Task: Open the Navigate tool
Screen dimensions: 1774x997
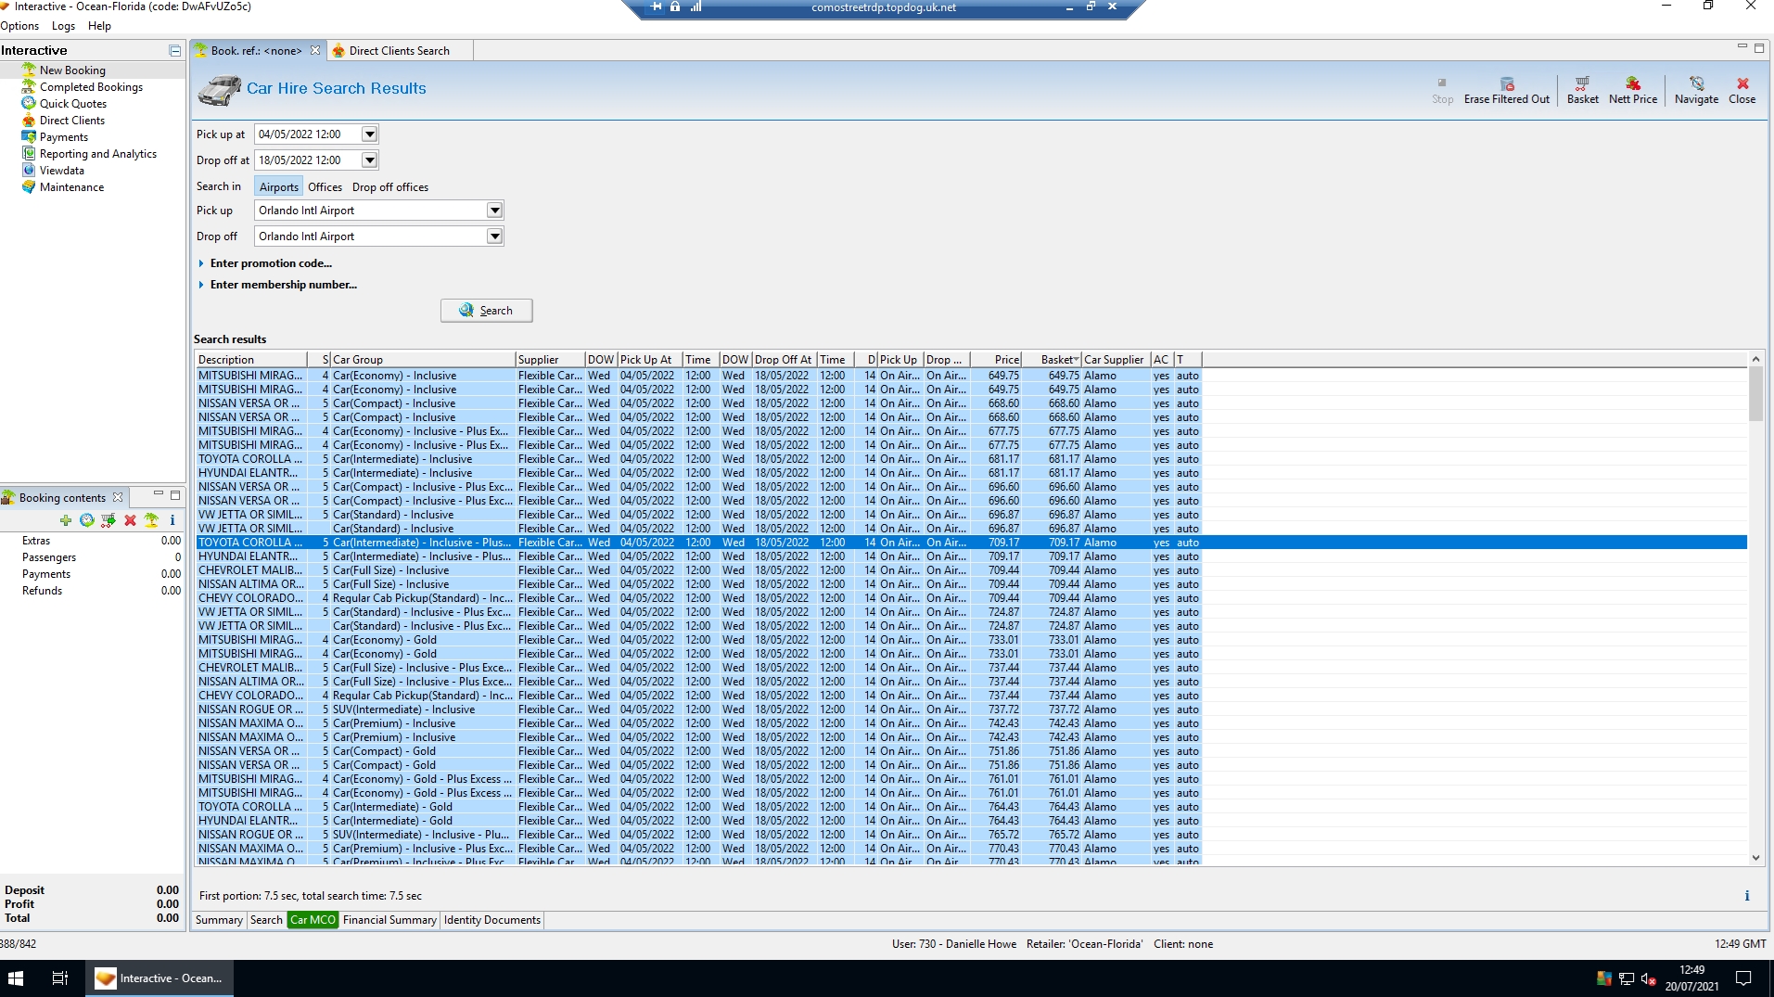Action: 1696,90
